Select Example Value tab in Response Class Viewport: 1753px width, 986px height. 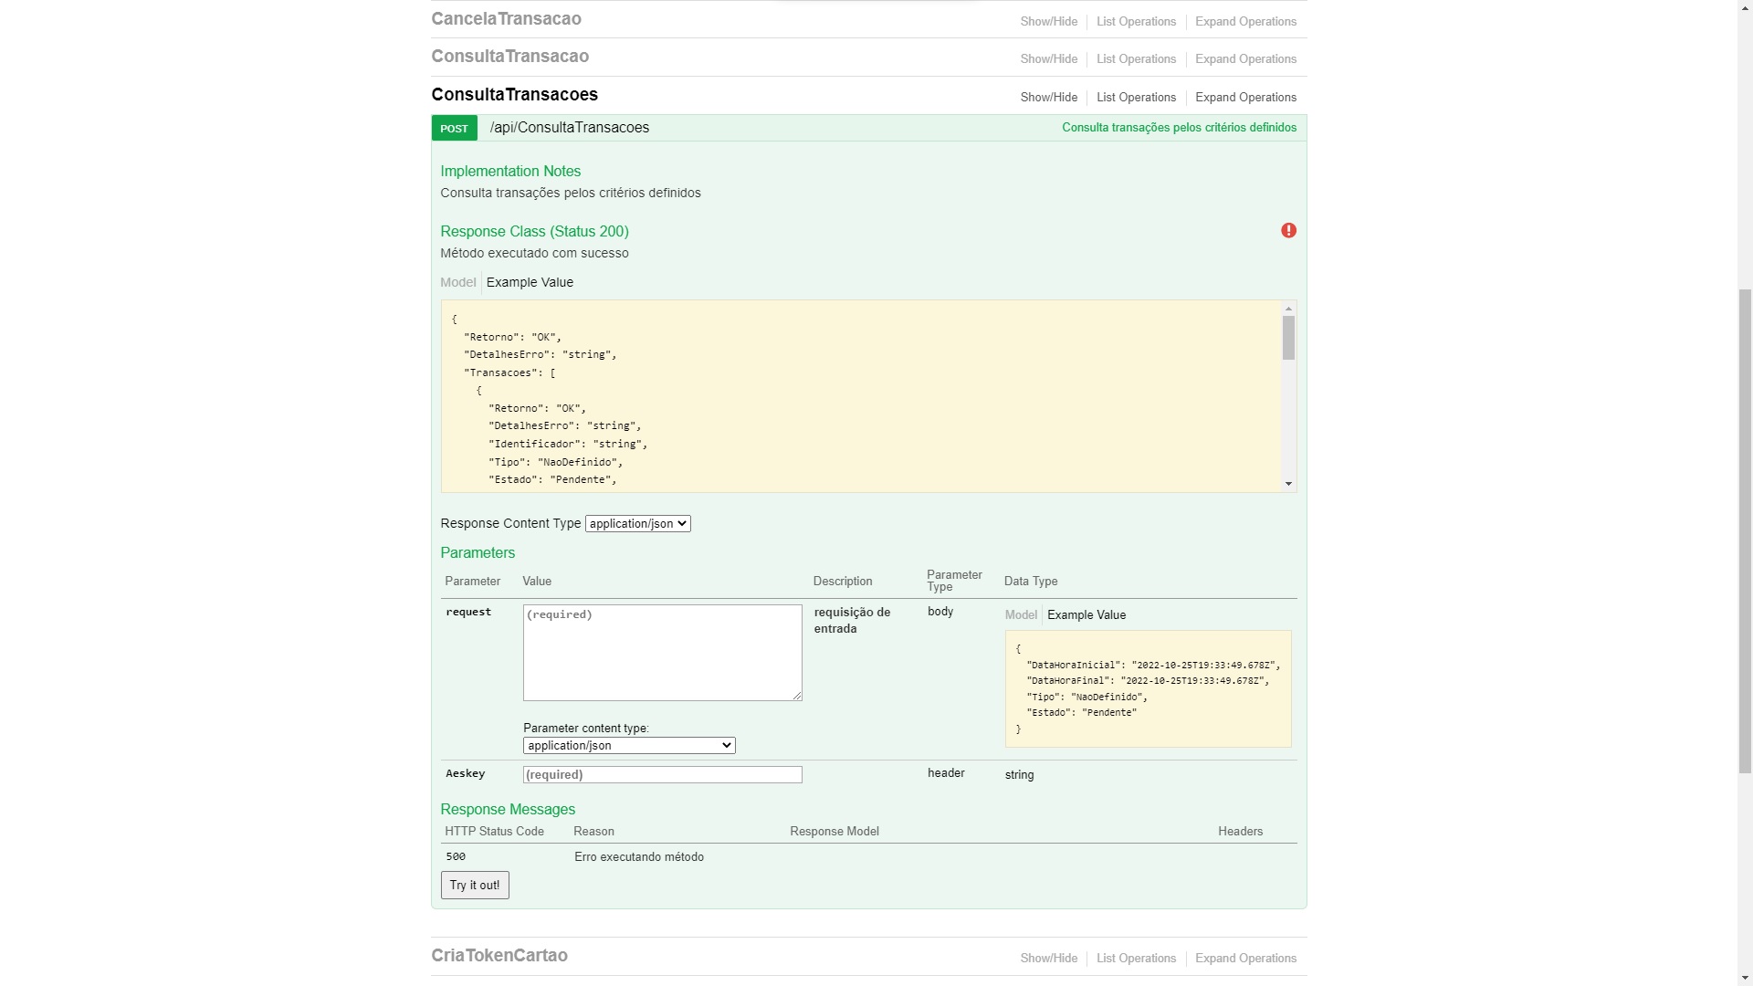[x=530, y=283]
